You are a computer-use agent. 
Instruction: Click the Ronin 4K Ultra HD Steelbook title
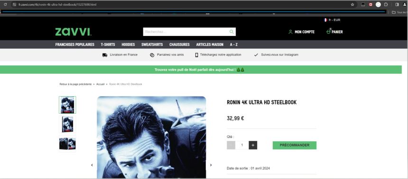(261, 103)
